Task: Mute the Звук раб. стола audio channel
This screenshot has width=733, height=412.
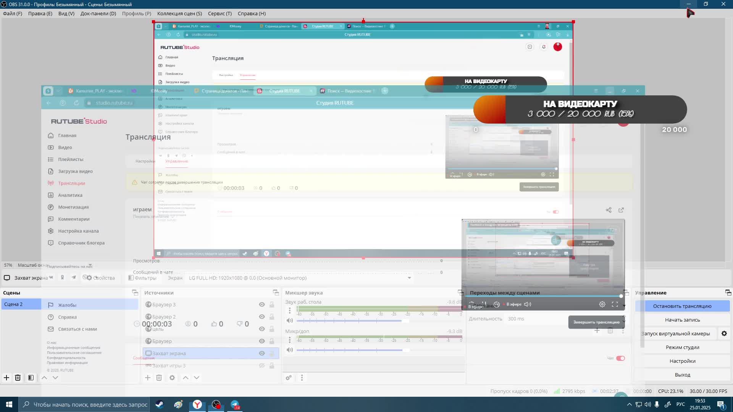Action: click(290, 320)
